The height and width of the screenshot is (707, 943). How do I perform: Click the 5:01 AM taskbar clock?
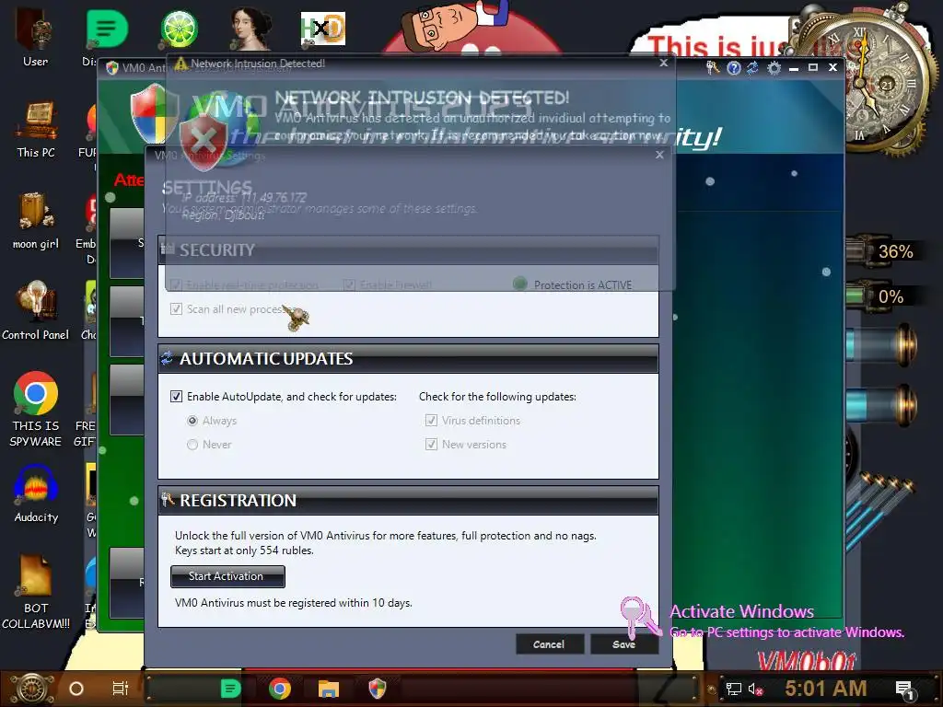point(826,689)
